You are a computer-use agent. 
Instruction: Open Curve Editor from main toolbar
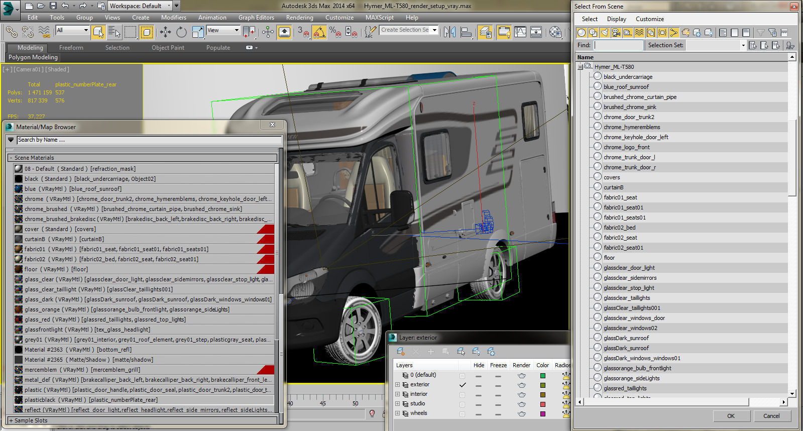[x=520, y=32]
